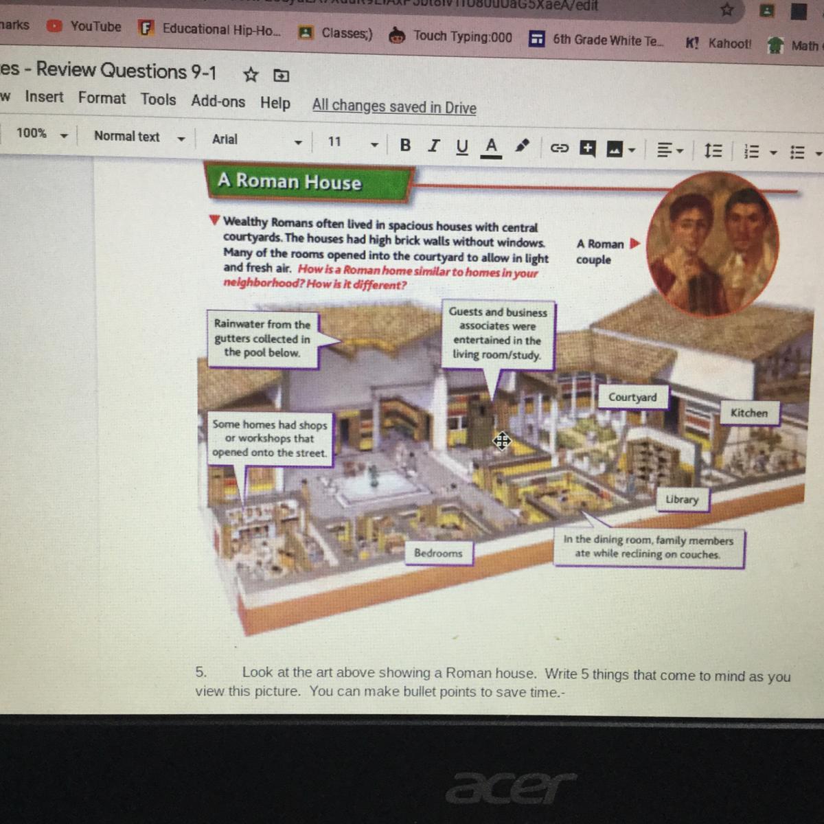This screenshot has height=824, width=824.
Task: Open the Add-ons menu
Action: pos(218,101)
